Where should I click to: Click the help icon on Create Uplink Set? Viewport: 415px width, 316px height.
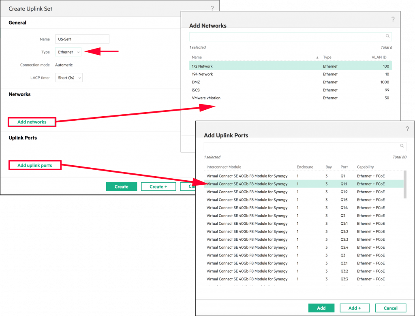point(212,8)
